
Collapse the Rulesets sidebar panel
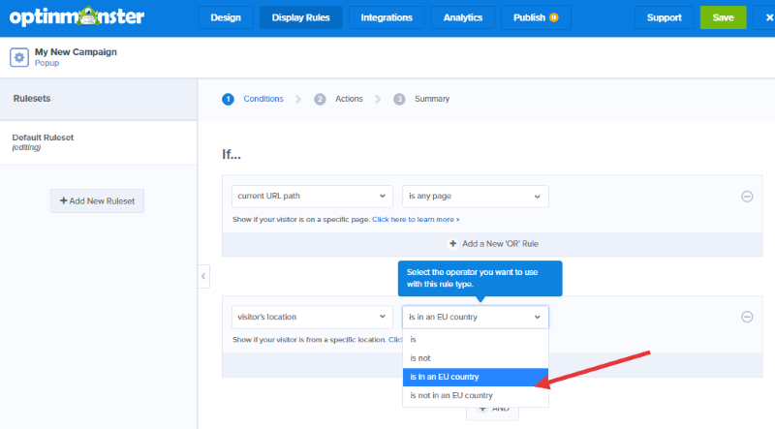click(x=203, y=276)
